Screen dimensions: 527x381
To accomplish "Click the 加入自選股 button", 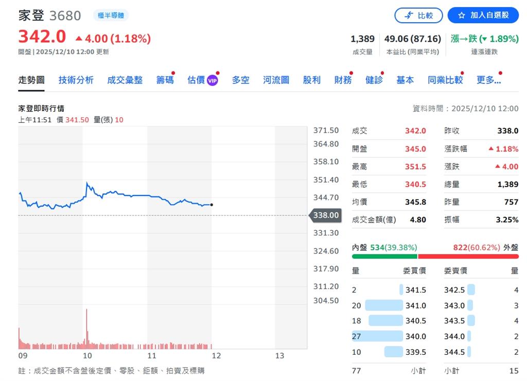I will (483, 15).
